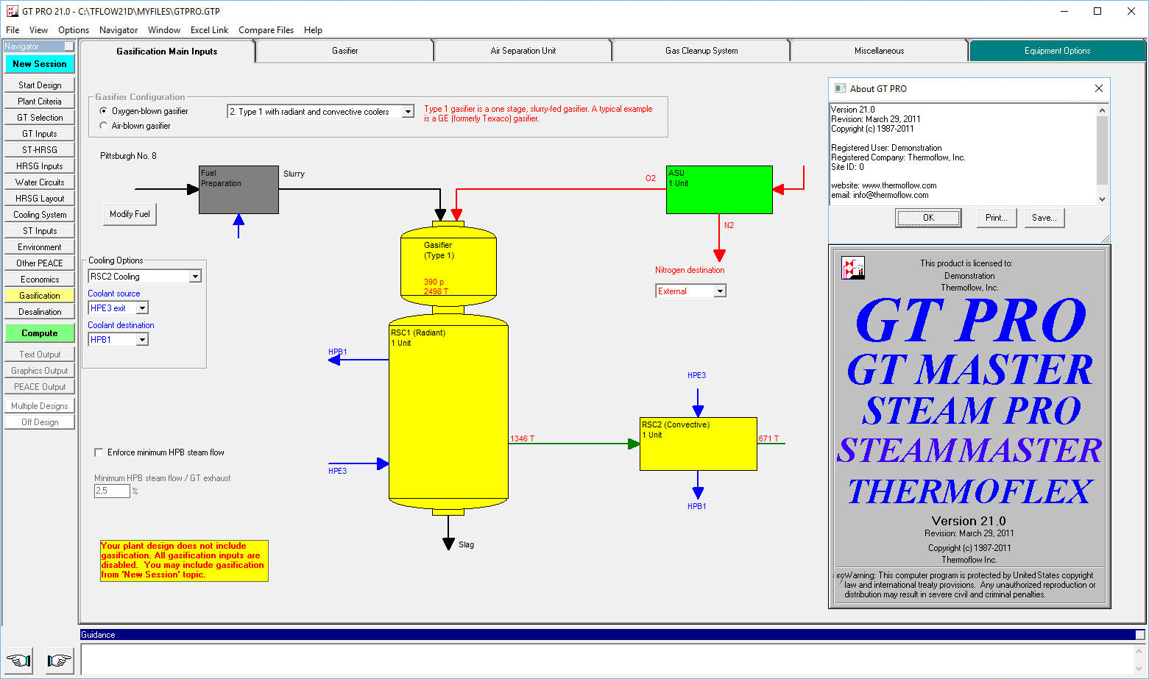Open the Compare Files menu
This screenshot has height=679, width=1149.
266,30
